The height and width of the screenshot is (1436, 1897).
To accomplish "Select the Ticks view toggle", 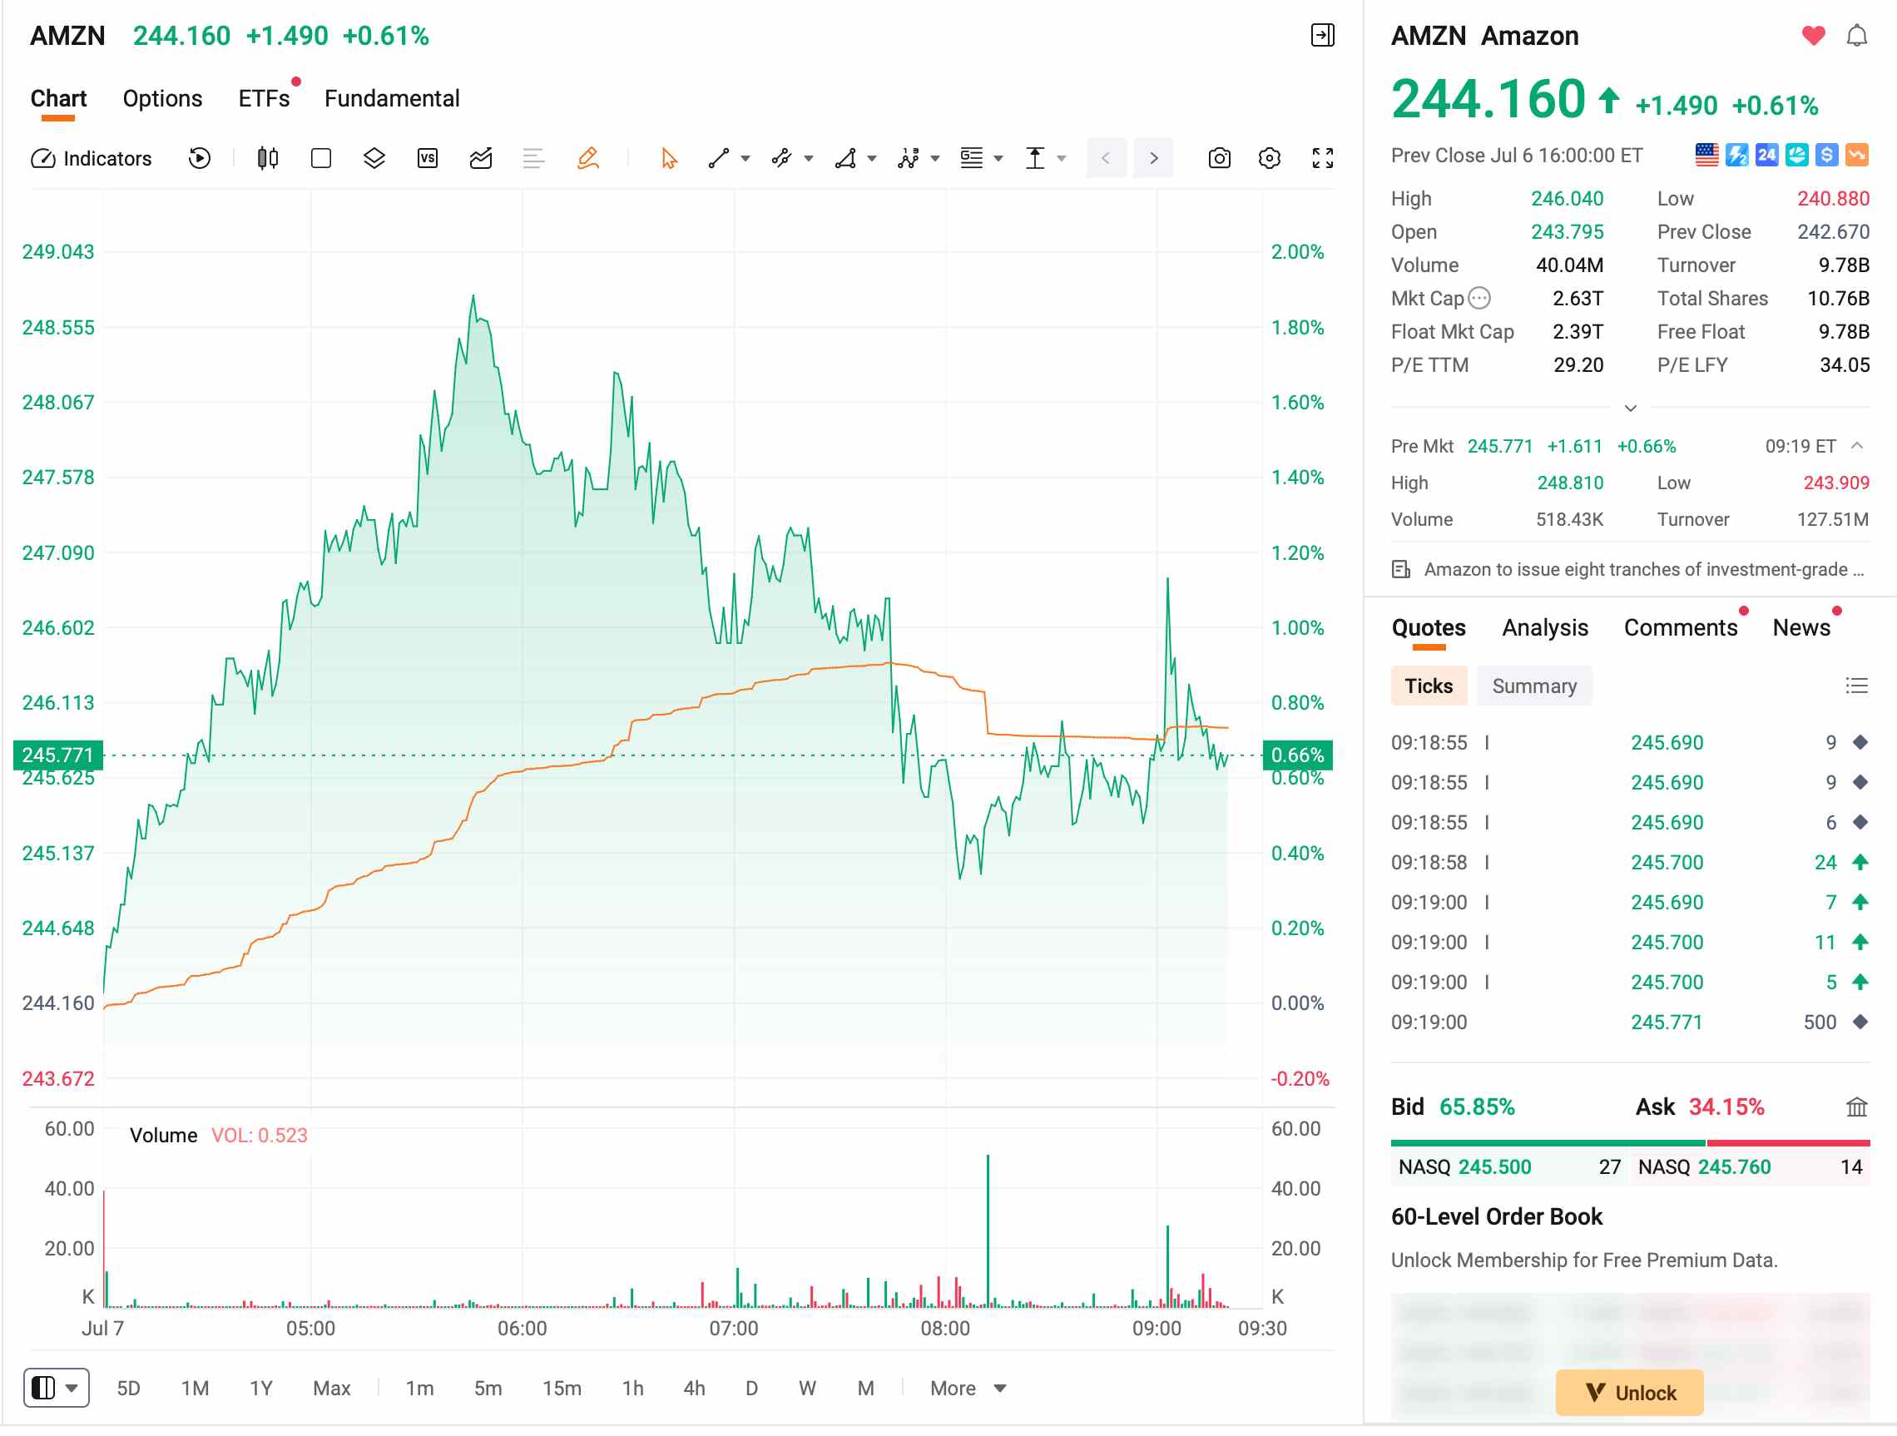I will (1429, 686).
